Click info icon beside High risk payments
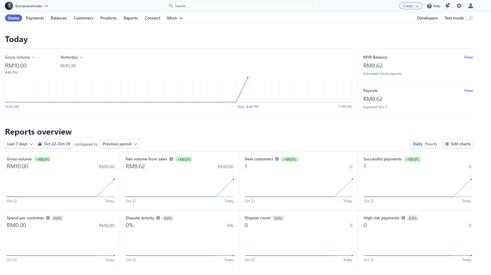 (403, 218)
